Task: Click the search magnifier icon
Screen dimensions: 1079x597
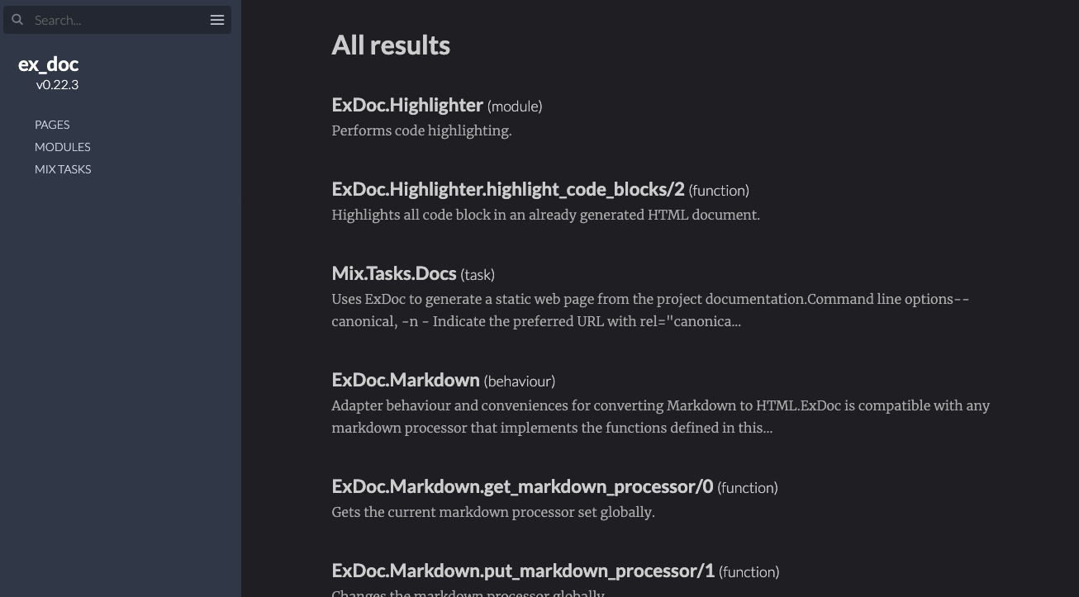Action: click(x=17, y=20)
